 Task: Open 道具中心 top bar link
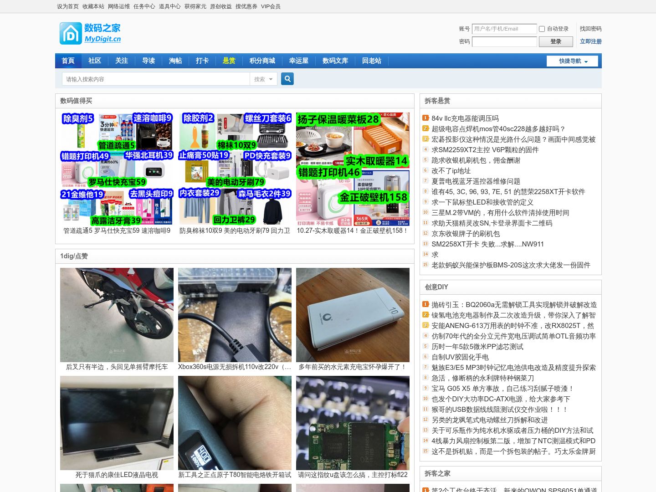click(170, 6)
